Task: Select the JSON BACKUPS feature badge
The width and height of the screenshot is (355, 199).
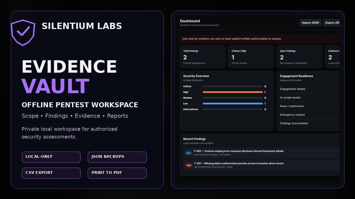Action: pyautogui.click(x=117, y=157)
